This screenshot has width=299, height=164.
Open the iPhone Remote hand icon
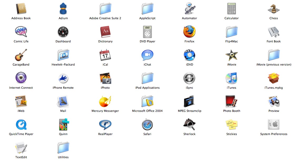(63, 78)
